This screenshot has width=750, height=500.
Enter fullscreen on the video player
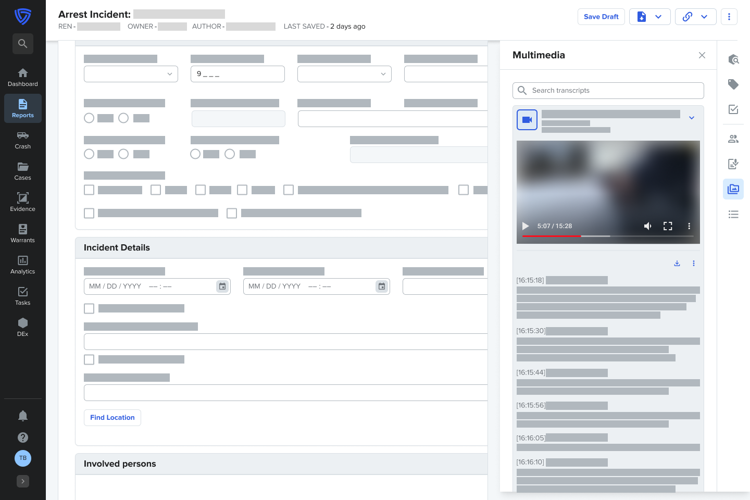pyautogui.click(x=668, y=226)
